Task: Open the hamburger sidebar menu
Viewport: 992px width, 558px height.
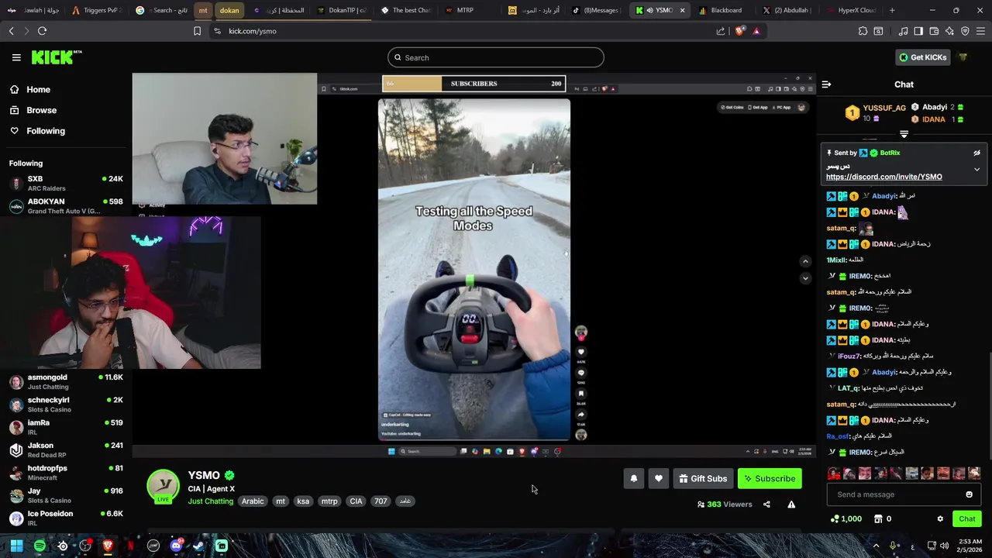Action: [x=16, y=57]
